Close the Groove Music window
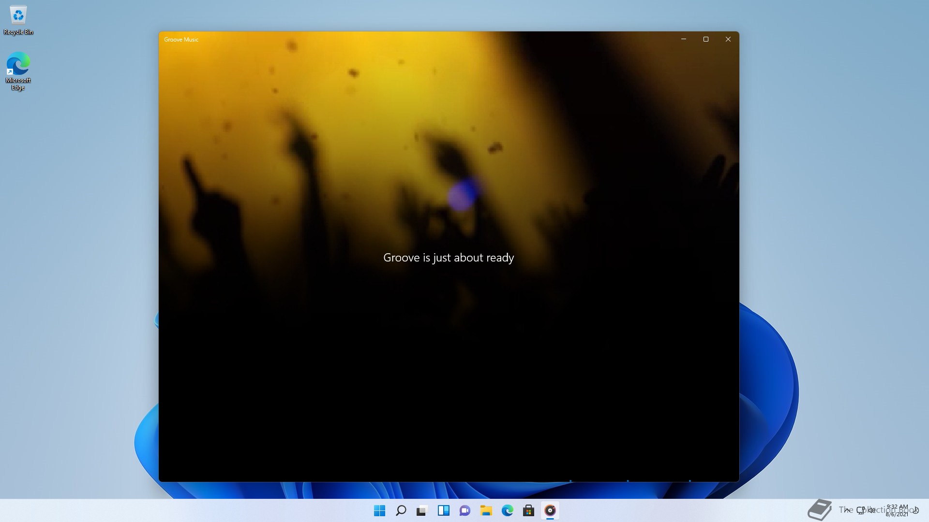Viewport: 929px width, 522px height. click(x=728, y=39)
